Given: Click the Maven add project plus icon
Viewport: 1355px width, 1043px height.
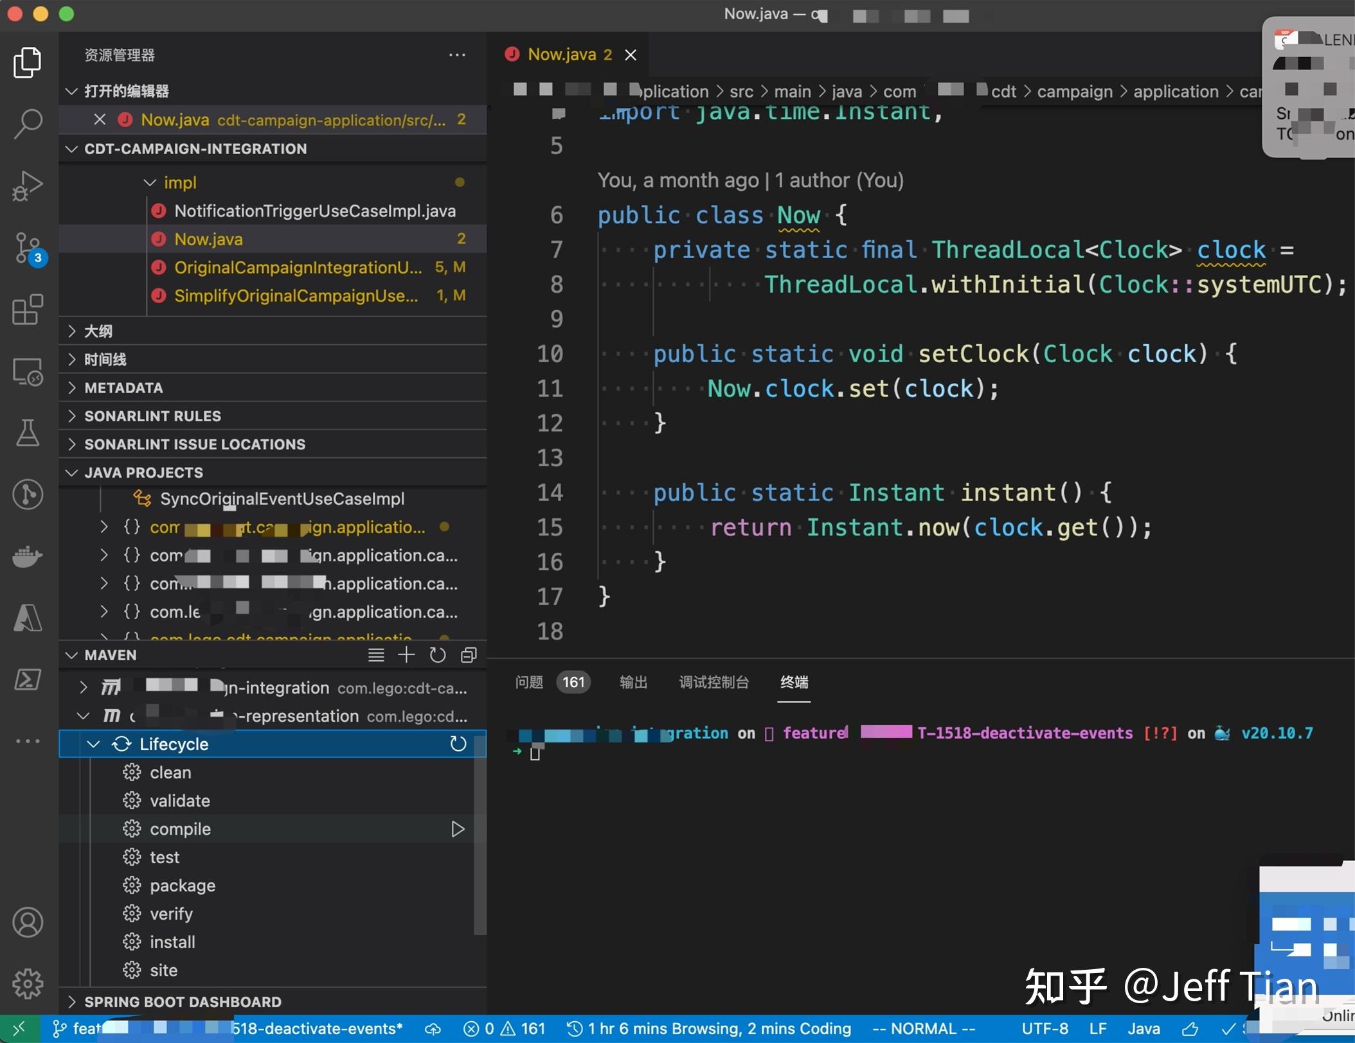Looking at the screenshot, I should pos(406,655).
